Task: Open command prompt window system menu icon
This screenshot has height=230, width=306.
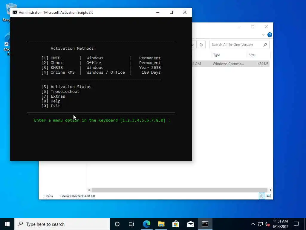Action: pyautogui.click(x=15, y=13)
